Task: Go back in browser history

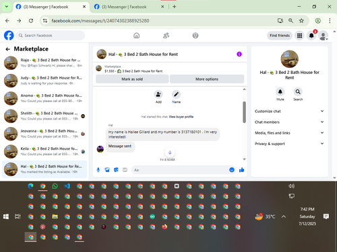Action: coord(7,21)
